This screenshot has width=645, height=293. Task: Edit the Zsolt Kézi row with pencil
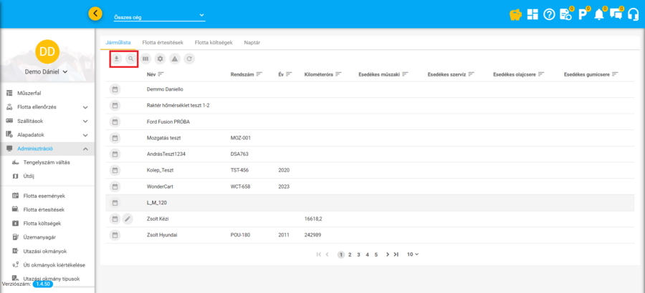(128, 219)
